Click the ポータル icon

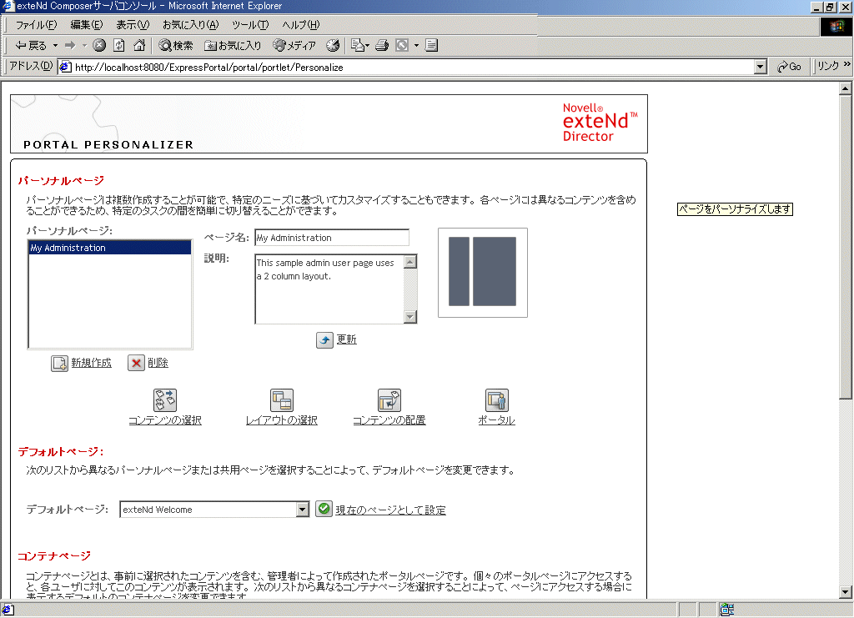click(x=497, y=400)
